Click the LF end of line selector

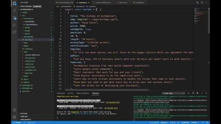point(178,123)
